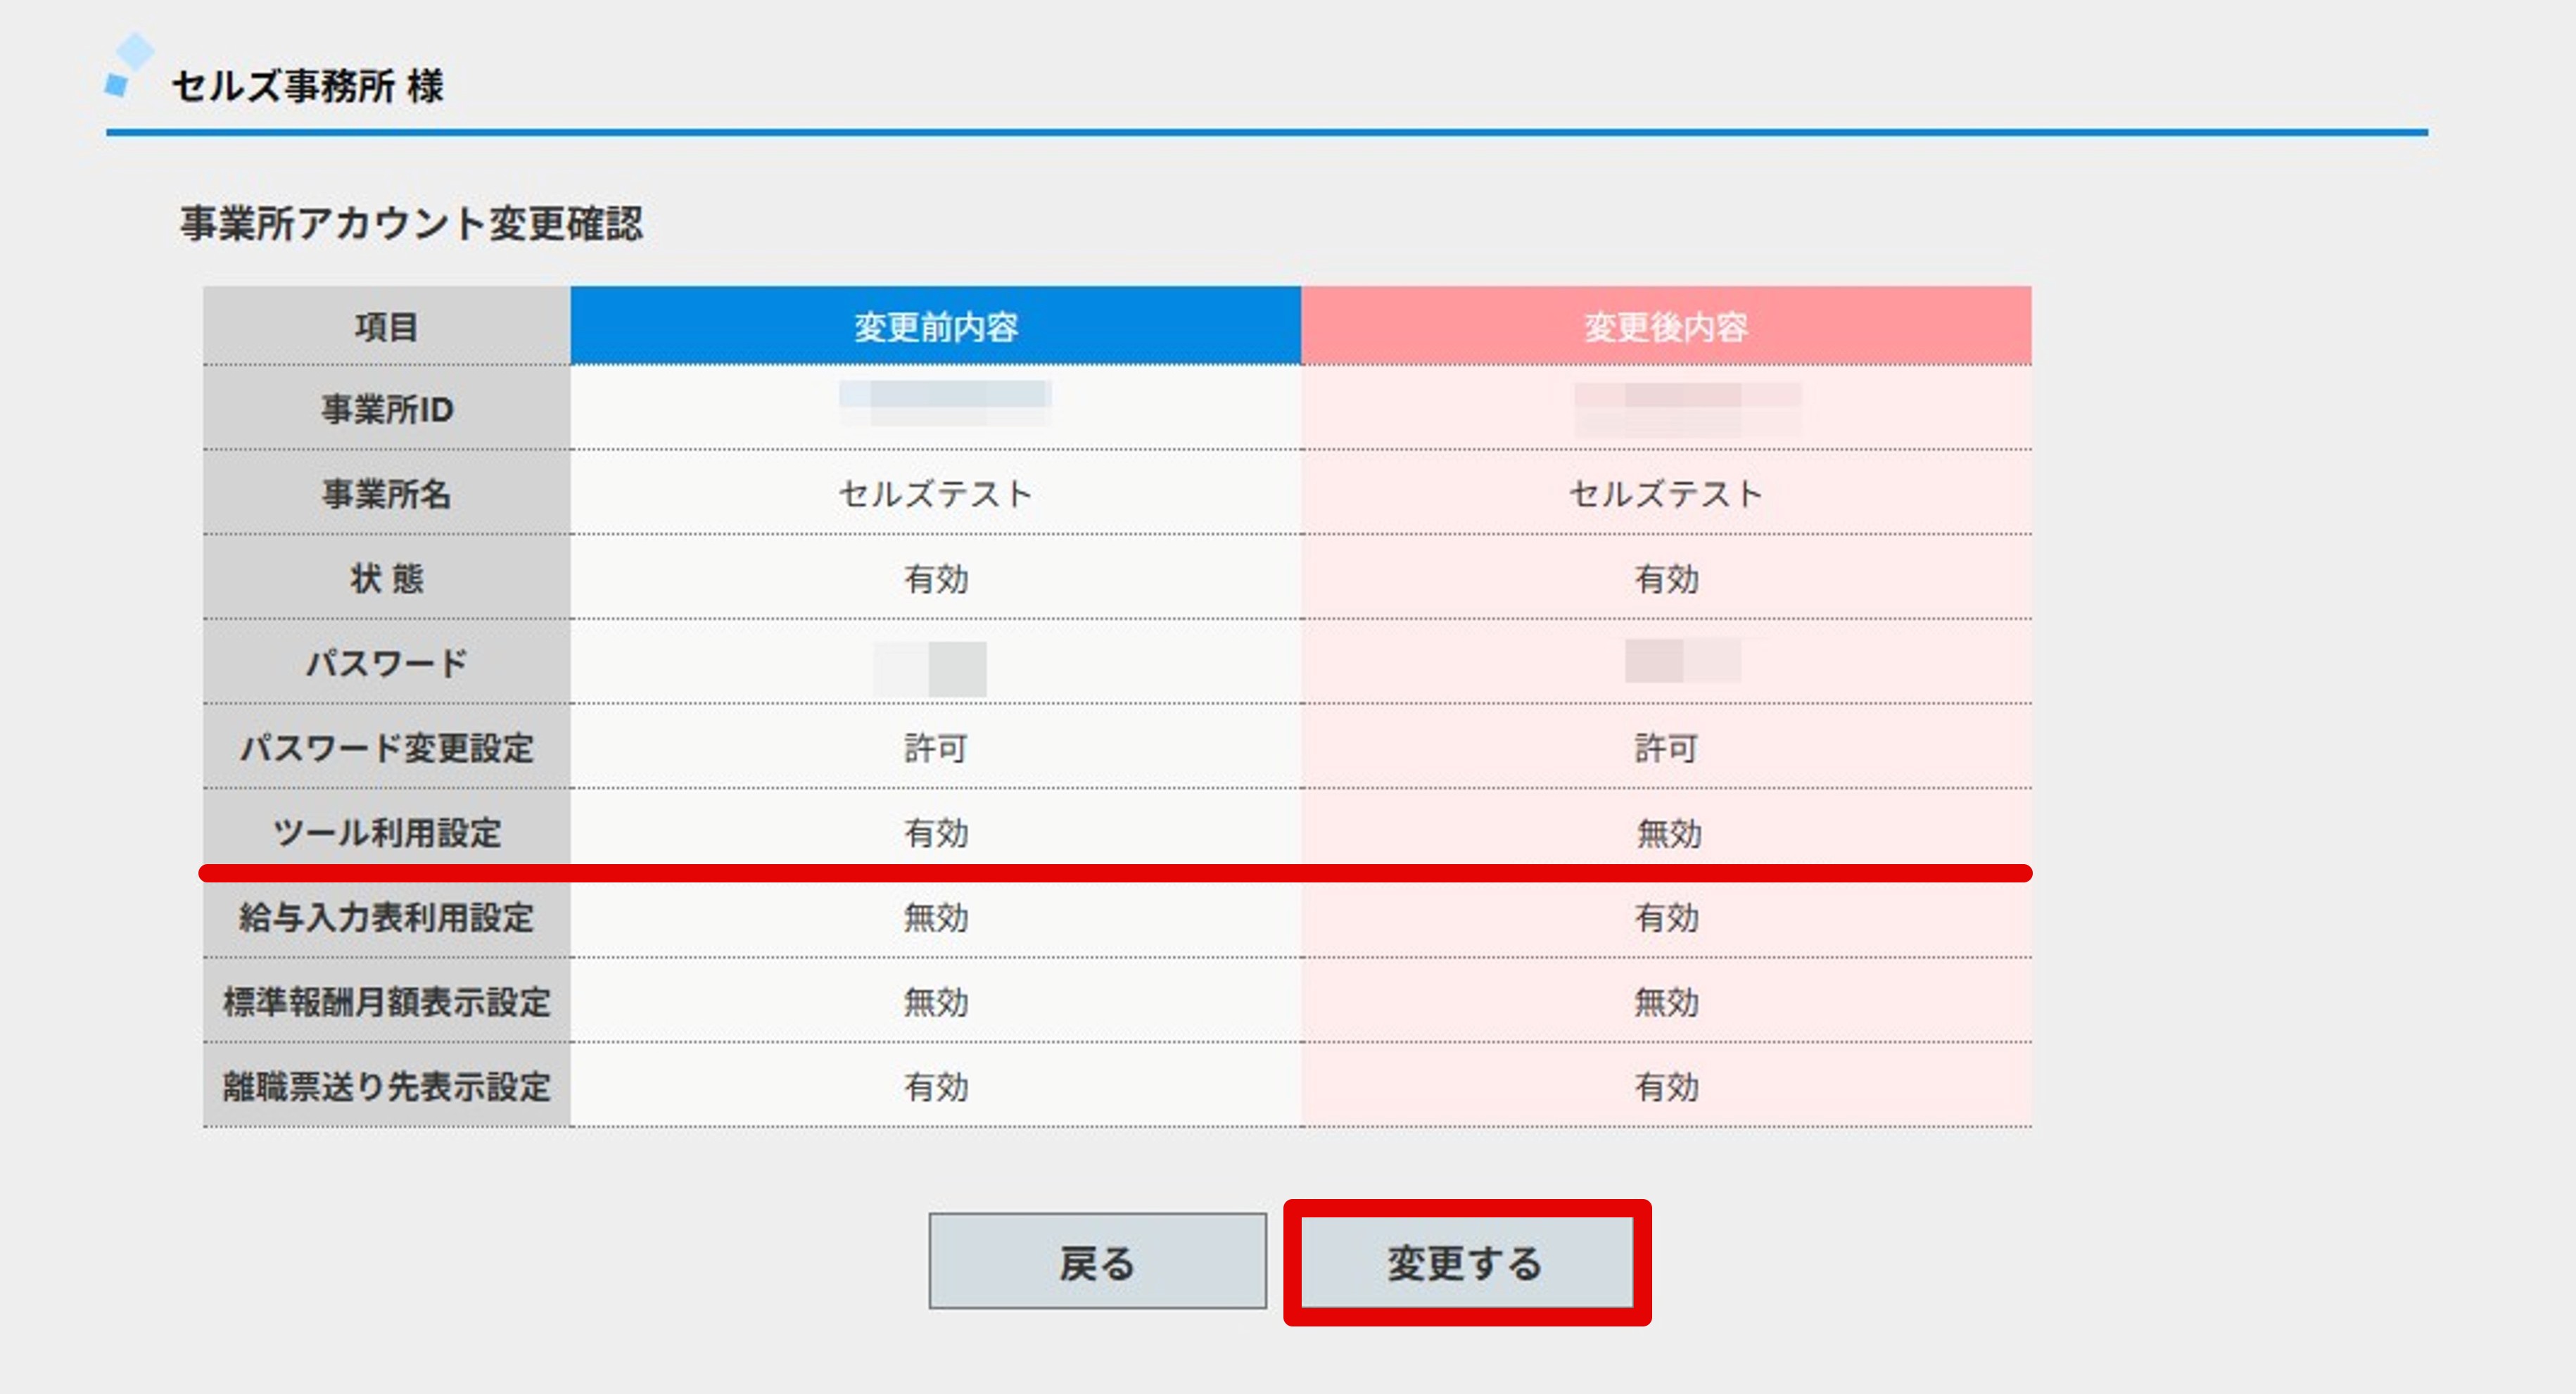
Task: Click 許可 in the 変更後内容 column
Action: [x=1666, y=748]
